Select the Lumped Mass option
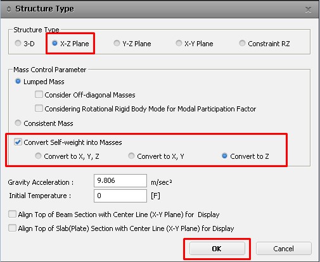Screen dimensions: 320x262 tap(18, 81)
